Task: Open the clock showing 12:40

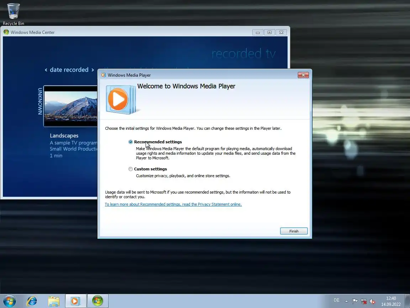Action: click(x=391, y=301)
